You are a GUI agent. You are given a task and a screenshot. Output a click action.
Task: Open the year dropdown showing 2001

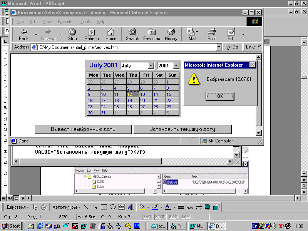pyautogui.click(x=176, y=65)
